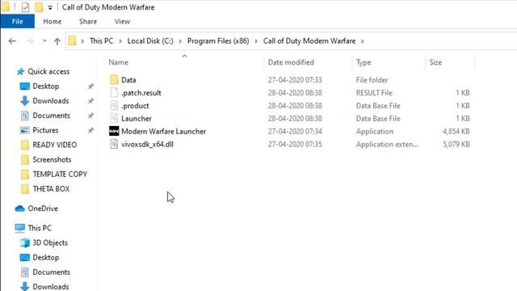The image size is (517, 291).
Task: Click the Quick access star icon
Action: pyautogui.click(x=20, y=72)
